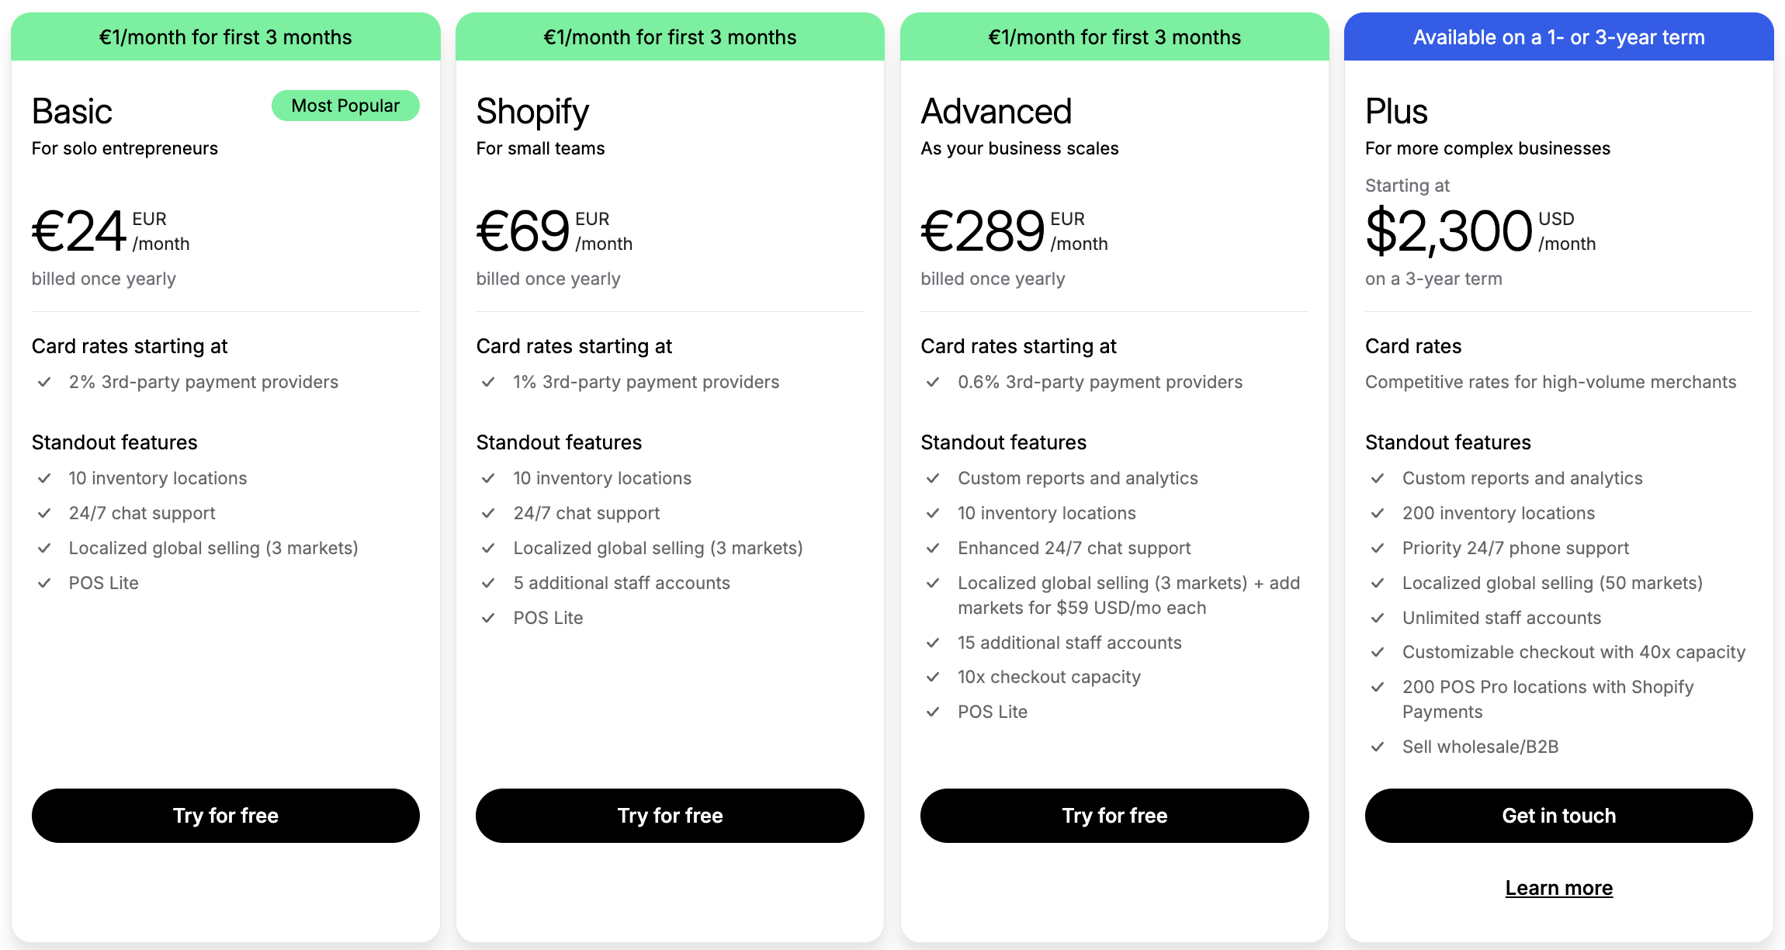1785x950 pixels.
Task: Open the Learn more link under Get in touch
Action: pos(1558,887)
